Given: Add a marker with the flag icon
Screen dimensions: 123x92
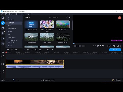Looking at the screenshot, I should (52, 50).
